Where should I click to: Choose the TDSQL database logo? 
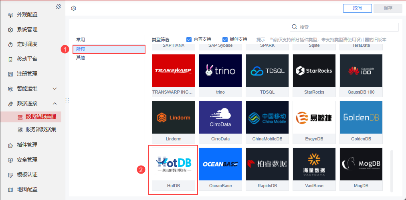267,70
